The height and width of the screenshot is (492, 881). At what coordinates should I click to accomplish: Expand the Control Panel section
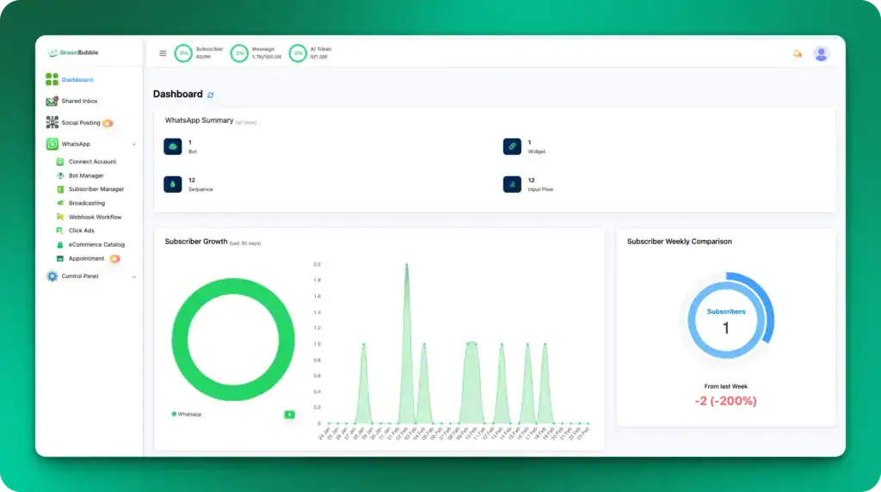[133, 277]
